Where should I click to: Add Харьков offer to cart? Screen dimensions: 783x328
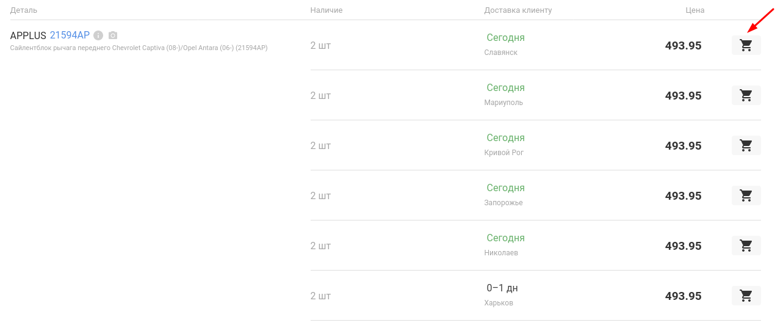point(746,296)
